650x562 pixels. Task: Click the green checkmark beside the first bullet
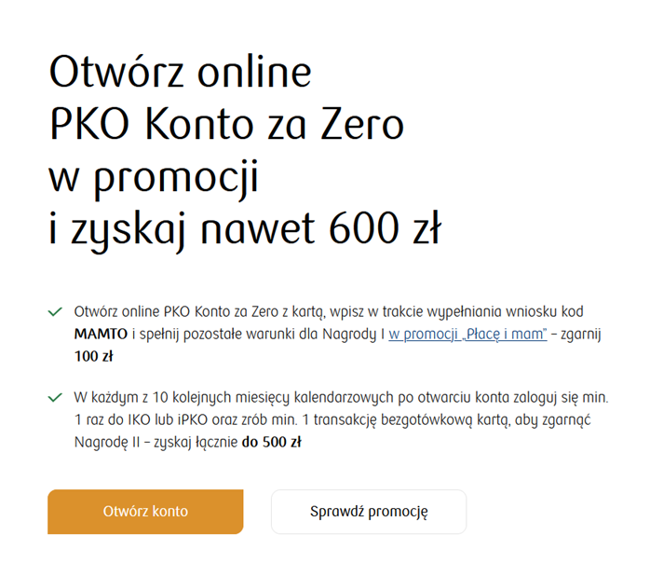pyautogui.click(x=55, y=311)
